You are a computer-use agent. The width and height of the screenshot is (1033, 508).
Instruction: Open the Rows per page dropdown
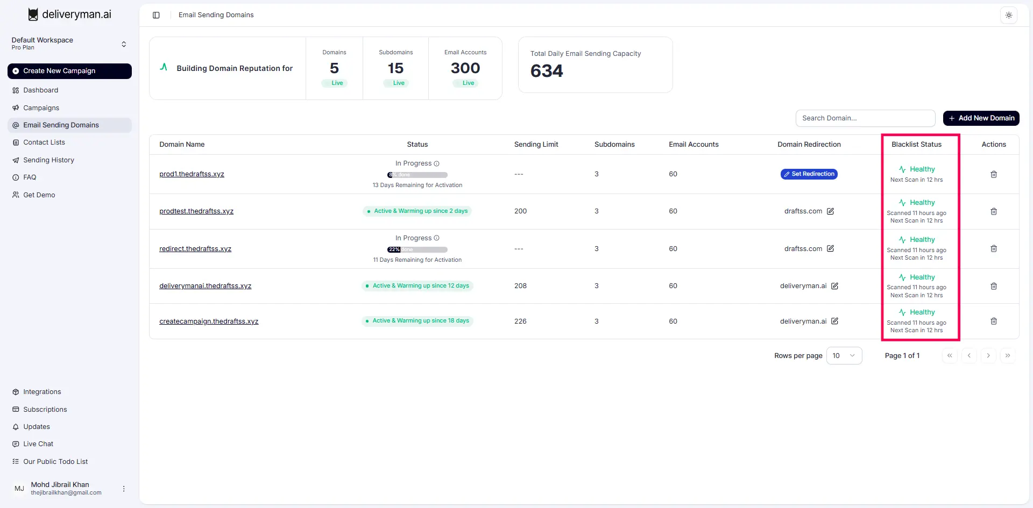844,355
